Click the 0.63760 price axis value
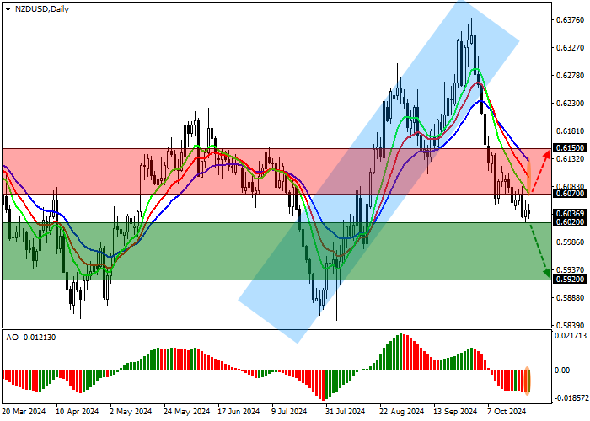 point(570,20)
